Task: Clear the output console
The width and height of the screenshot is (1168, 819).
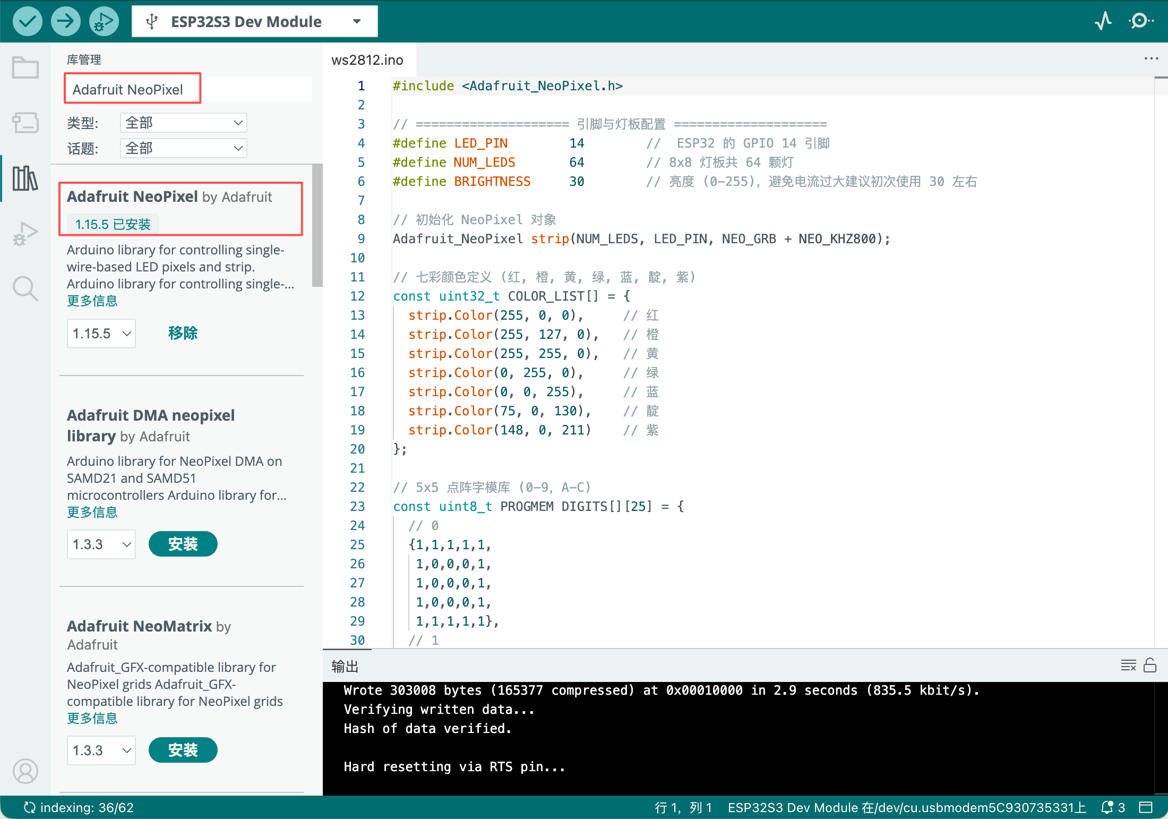Action: [x=1128, y=665]
